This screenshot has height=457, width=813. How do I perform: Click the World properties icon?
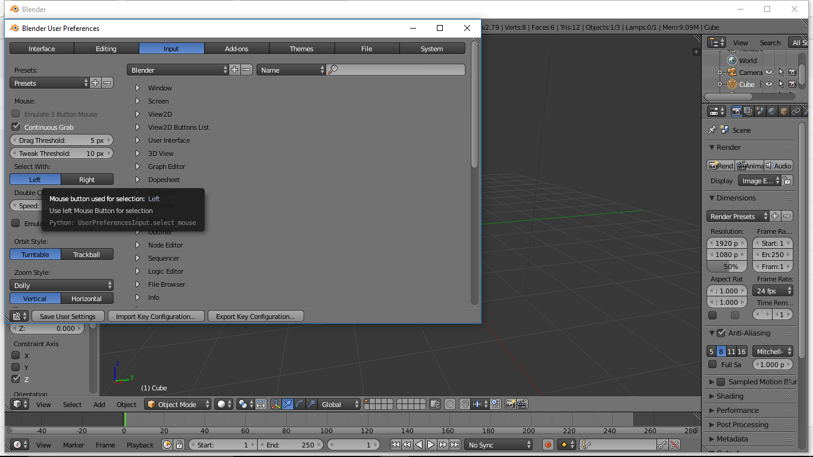[x=771, y=111]
